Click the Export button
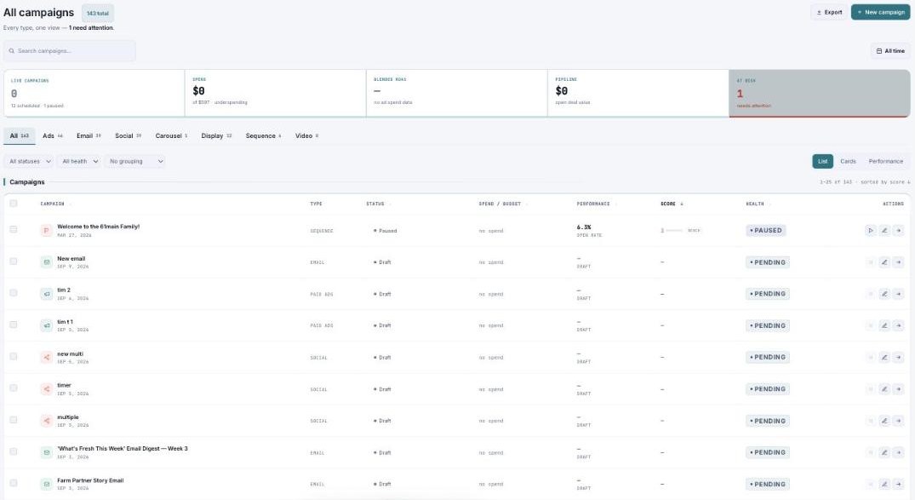This screenshot has height=500, width=915. tap(829, 12)
